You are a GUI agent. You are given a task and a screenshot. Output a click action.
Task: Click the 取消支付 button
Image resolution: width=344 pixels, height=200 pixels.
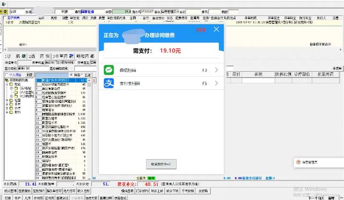(x=161, y=164)
